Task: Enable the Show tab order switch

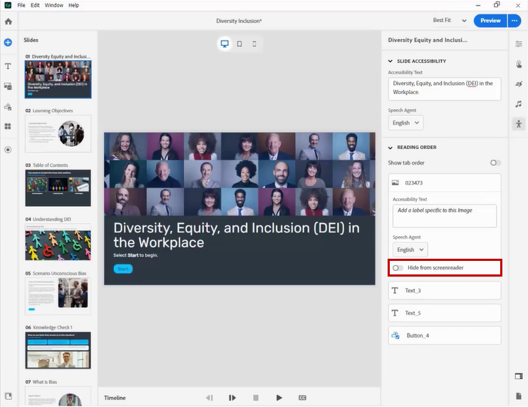Action: tap(495, 163)
